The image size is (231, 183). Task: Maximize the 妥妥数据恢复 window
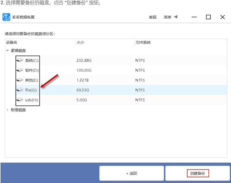point(208,17)
